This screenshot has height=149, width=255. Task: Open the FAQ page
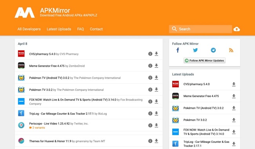(x=80, y=29)
